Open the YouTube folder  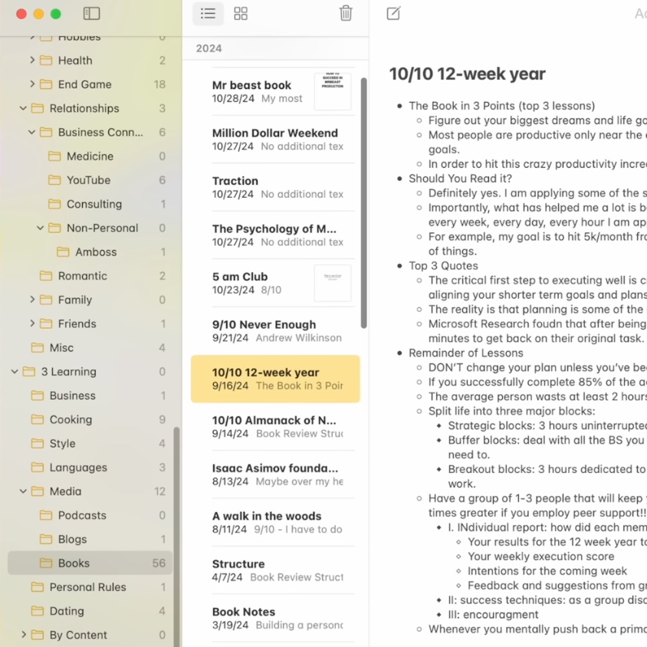(90, 180)
